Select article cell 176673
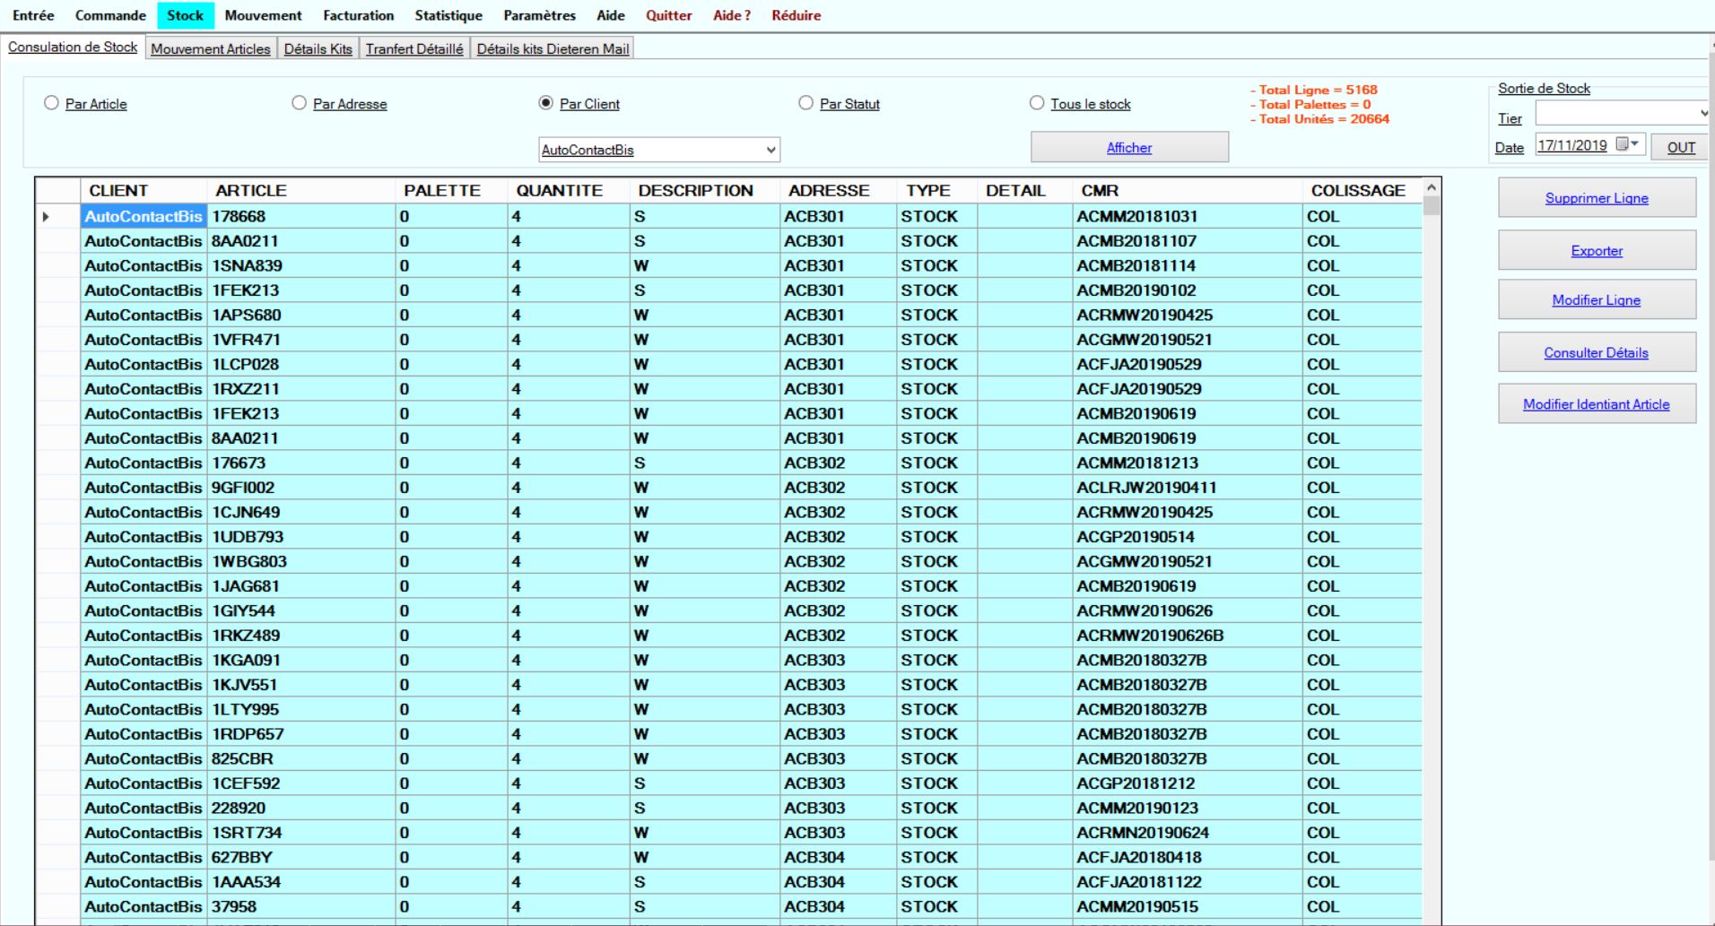This screenshot has width=1715, height=926. 301,463
